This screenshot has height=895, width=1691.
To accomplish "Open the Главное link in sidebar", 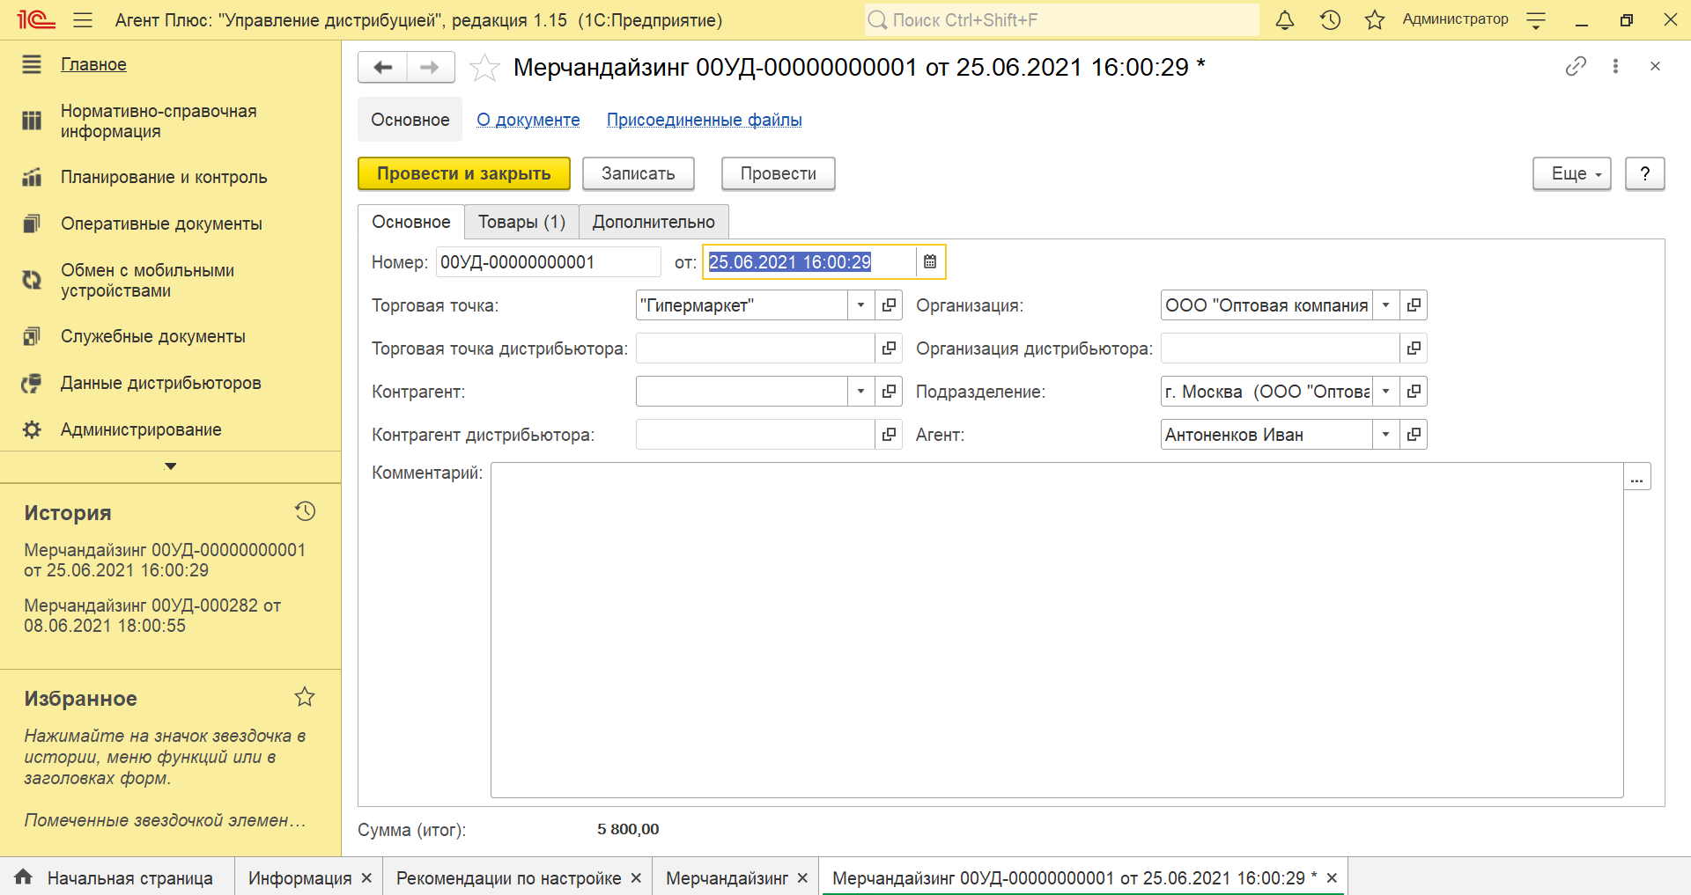I will pyautogui.click(x=93, y=64).
